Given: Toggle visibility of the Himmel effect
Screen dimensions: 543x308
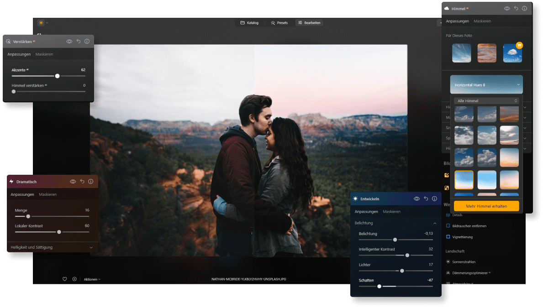Looking at the screenshot, I should (507, 9).
